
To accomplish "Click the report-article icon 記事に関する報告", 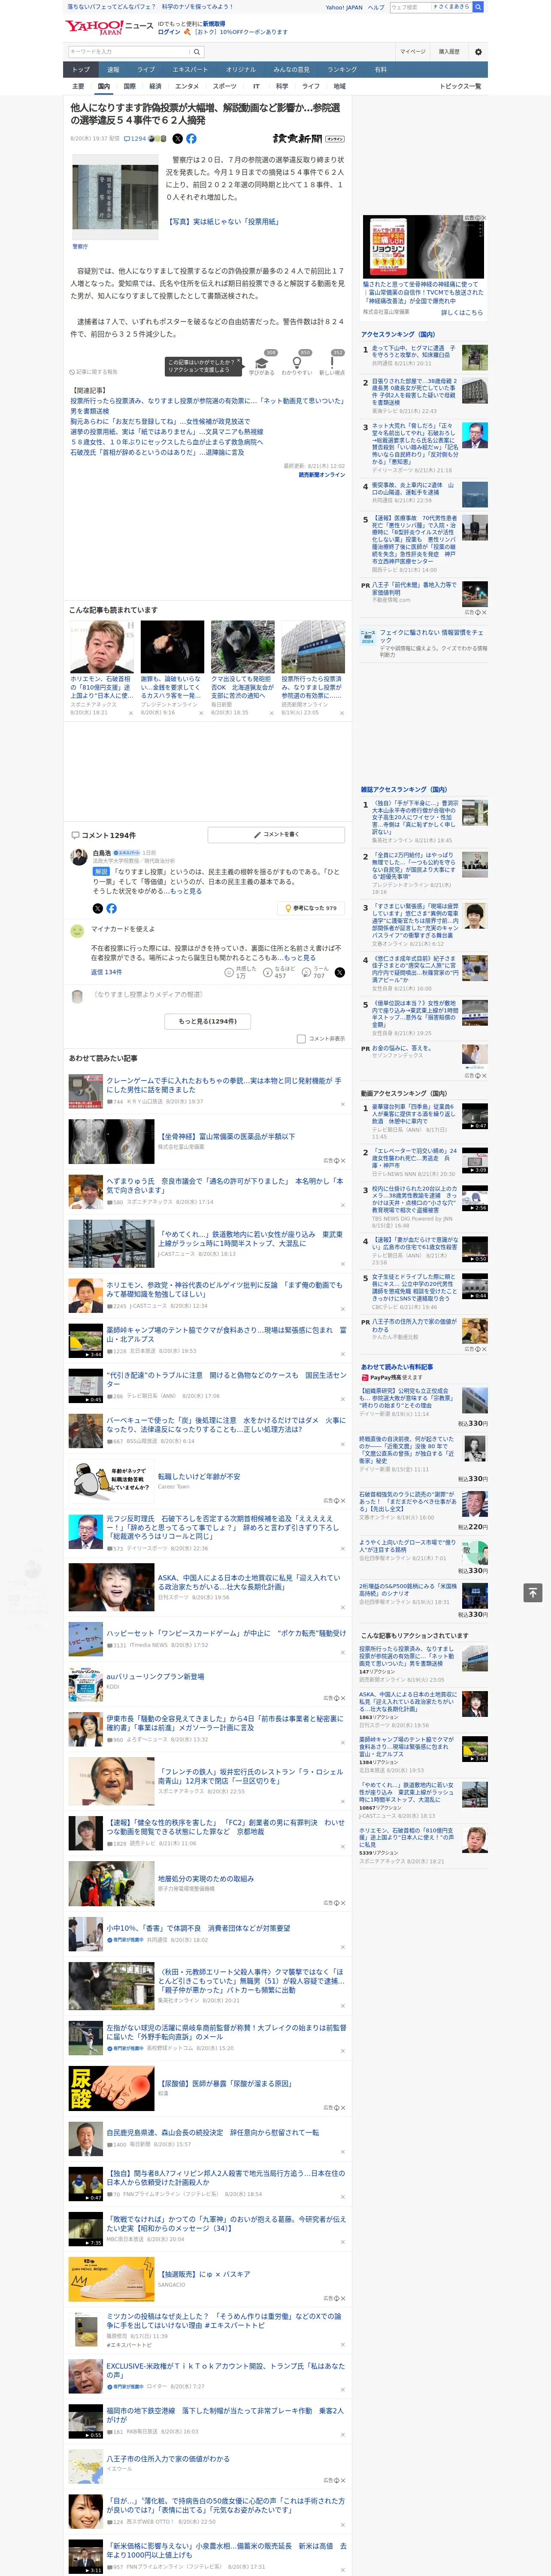I will tap(94, 372).
